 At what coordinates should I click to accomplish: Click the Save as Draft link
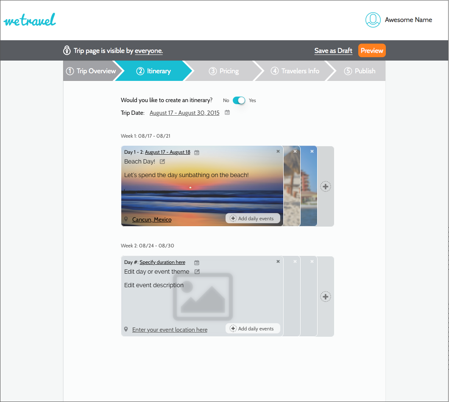coord(333,51)
